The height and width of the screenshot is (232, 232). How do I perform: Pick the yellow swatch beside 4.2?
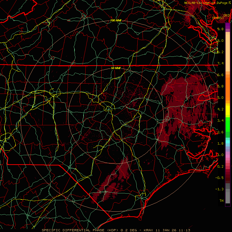pyautogui.click(x=228, y=110)
